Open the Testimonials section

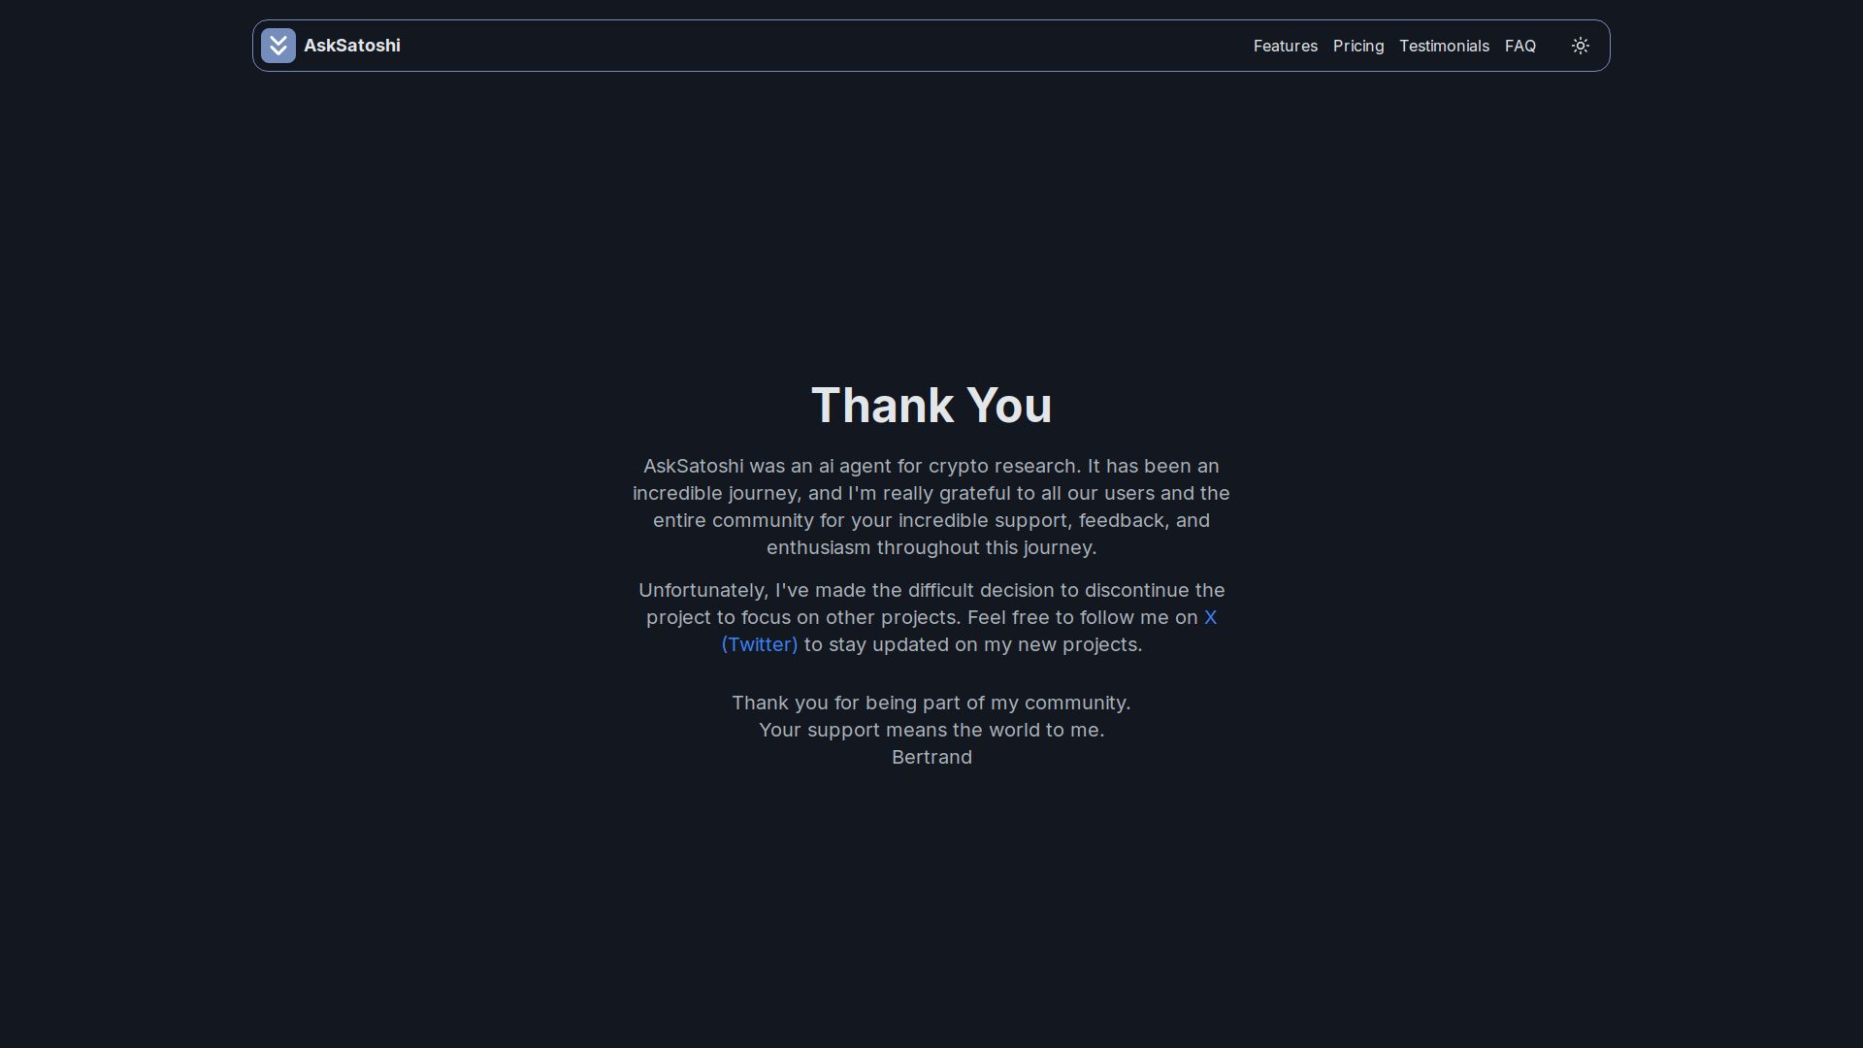point(1444,46)
